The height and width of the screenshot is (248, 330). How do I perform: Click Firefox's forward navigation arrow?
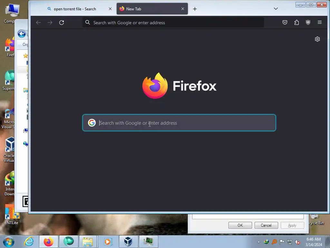pos(50,23)
